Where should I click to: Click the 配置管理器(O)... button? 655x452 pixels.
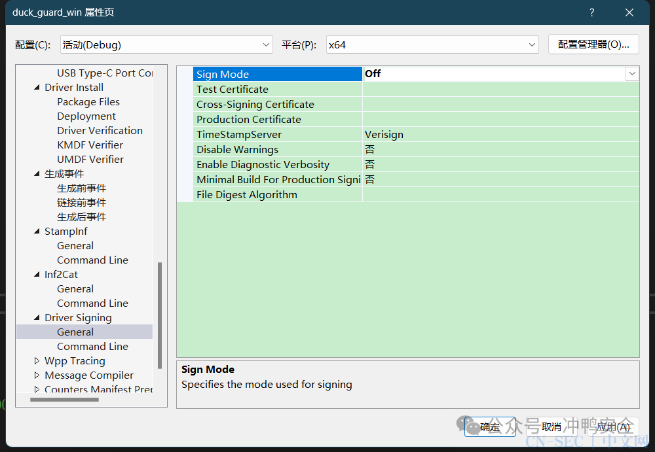click(x=593, y=44)
